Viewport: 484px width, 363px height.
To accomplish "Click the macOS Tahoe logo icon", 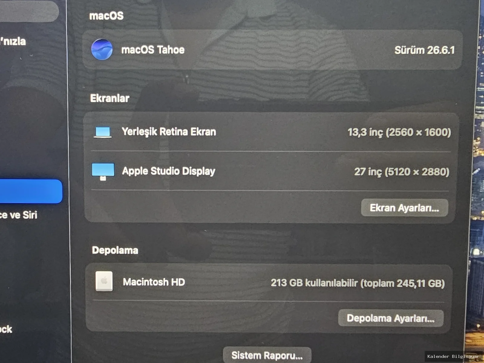I will [102, 49].
